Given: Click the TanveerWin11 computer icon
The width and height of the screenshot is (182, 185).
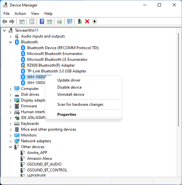Looking at the screenshot, I should pos(11,30).
